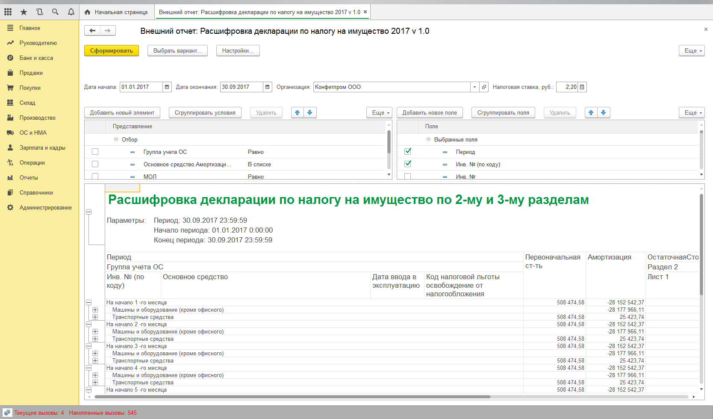
Task: Click the search magnifier icon
Action: coord(55,12)
